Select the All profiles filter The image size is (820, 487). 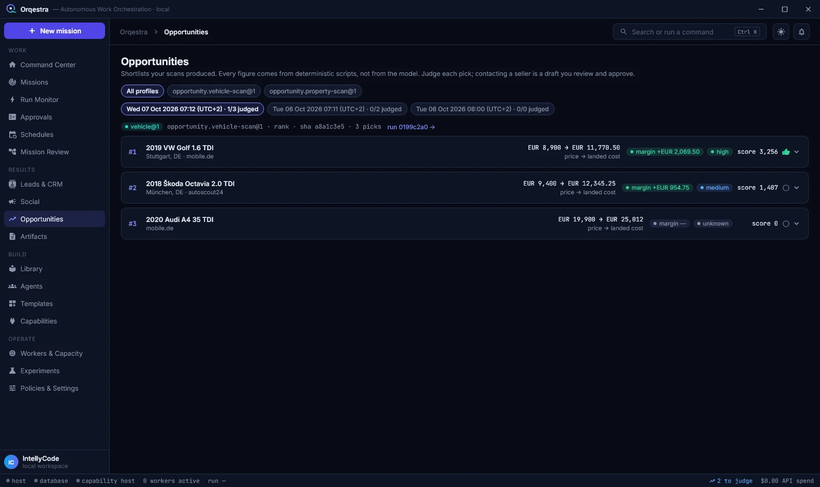142,91
